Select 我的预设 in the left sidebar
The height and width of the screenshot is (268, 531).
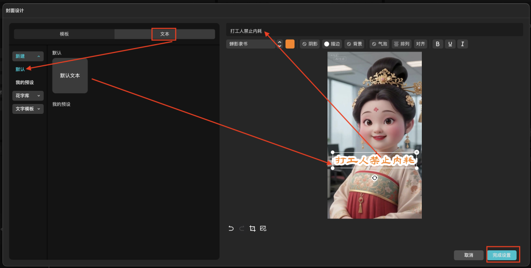[x=25, y=82]
